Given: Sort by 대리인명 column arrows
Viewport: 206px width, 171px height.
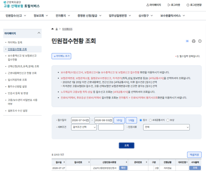Looking at the screenshot, I should click(x=187, y=162).
